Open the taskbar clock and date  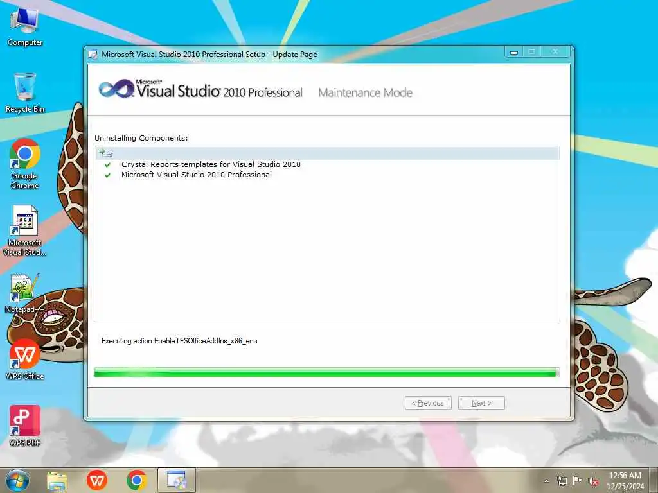pyautogui.click(x=625, y=480)
